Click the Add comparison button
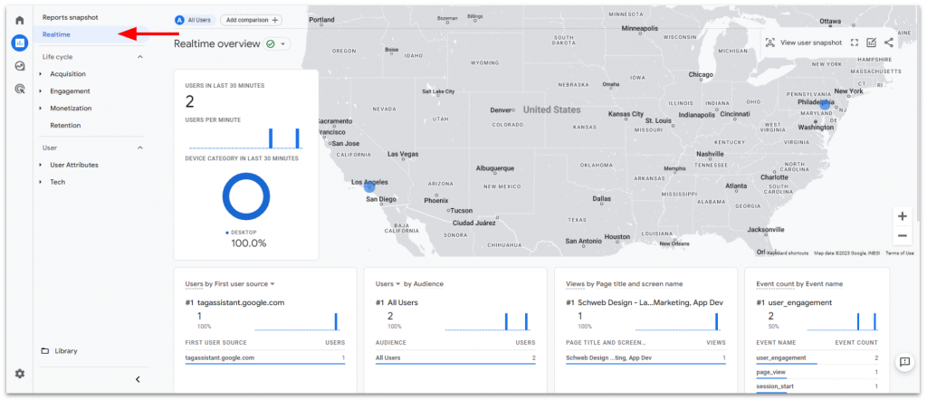The height and width of the screenshot is (400, 927). point(251,20)
